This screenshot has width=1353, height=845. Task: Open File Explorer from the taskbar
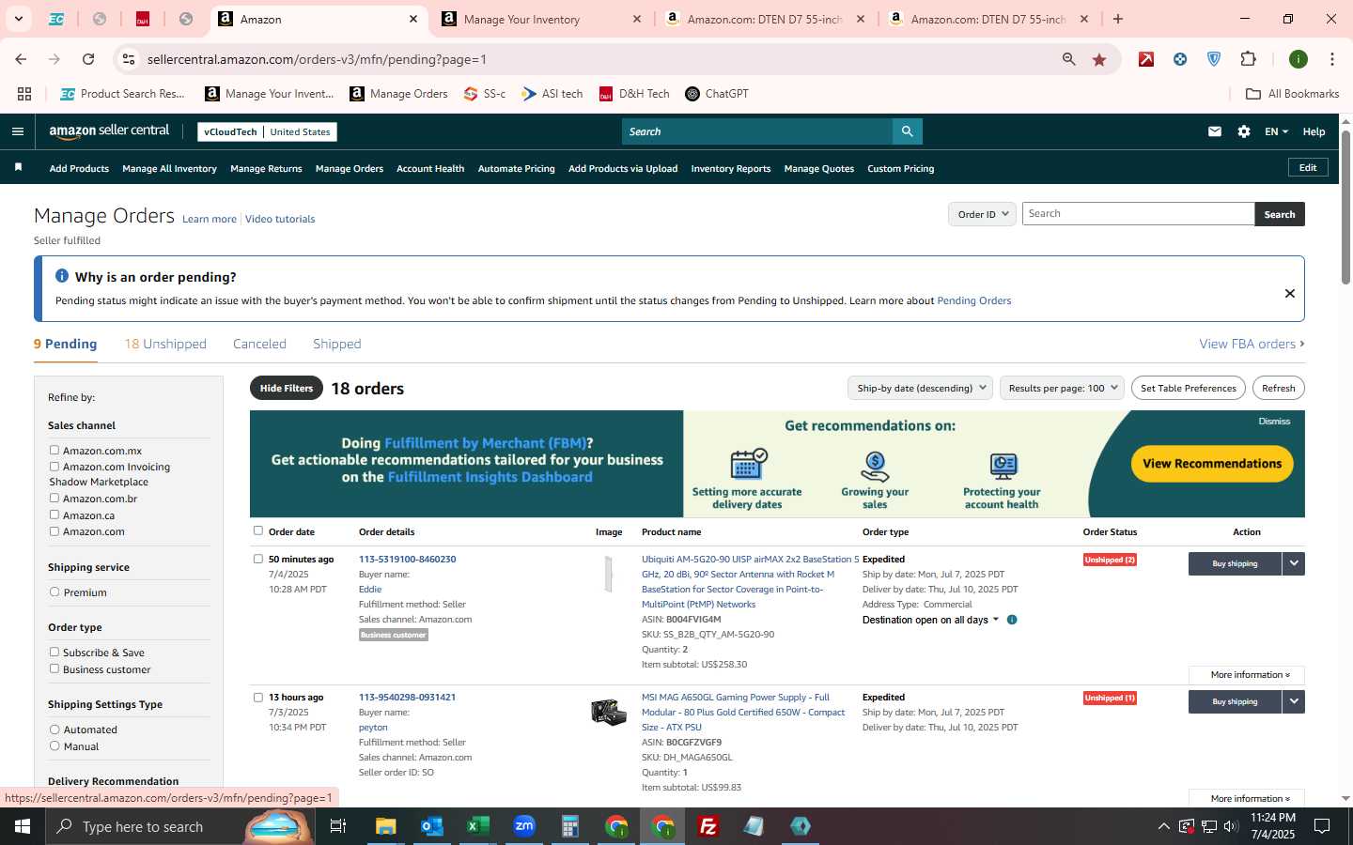point(386,826)
